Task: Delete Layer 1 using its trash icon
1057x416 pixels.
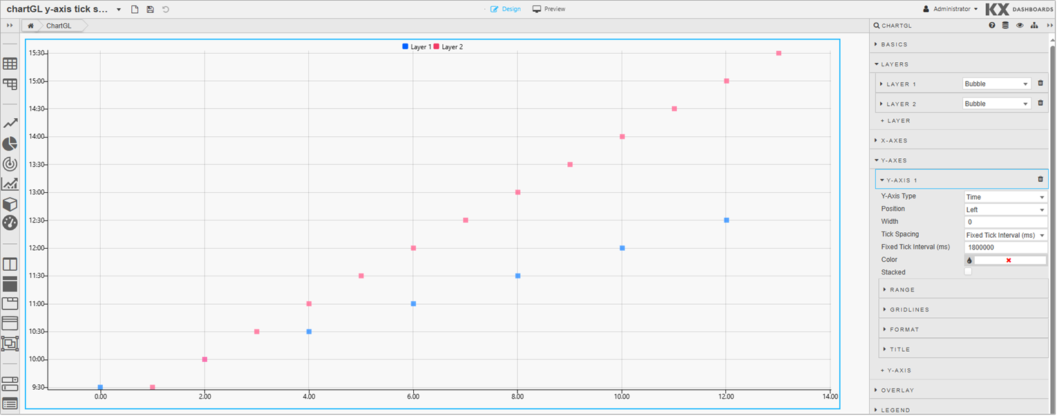Action: 1040,84
